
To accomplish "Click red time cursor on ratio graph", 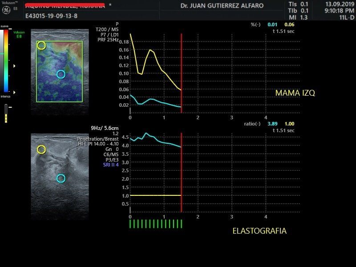I will (182, 173).
